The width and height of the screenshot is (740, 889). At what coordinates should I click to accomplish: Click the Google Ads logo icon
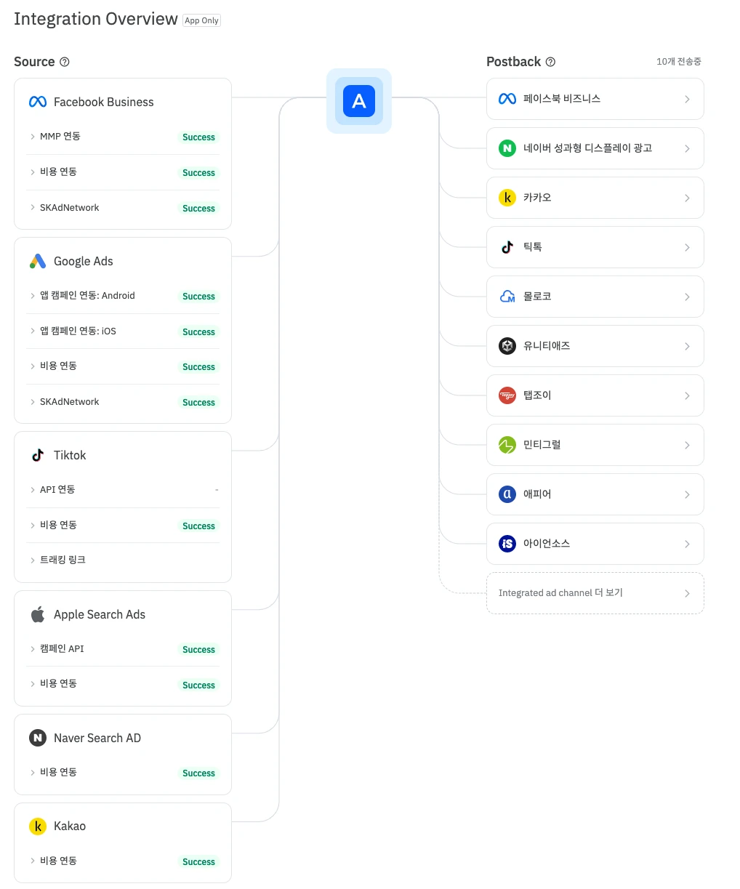click(x=38, y=262)
